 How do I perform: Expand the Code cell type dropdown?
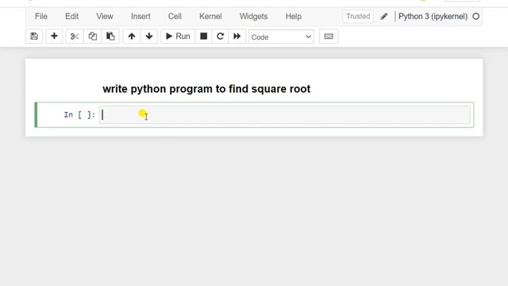[281, 37]
